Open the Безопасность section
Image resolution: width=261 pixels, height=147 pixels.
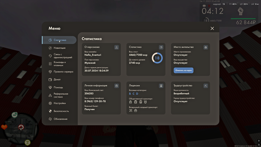(x=59, y=111)
